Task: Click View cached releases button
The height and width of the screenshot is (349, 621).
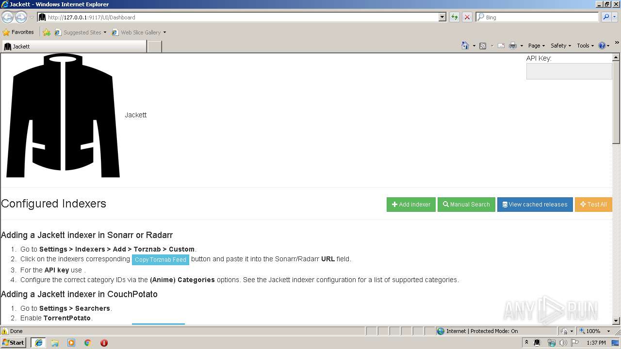Action: pos(535,205)
